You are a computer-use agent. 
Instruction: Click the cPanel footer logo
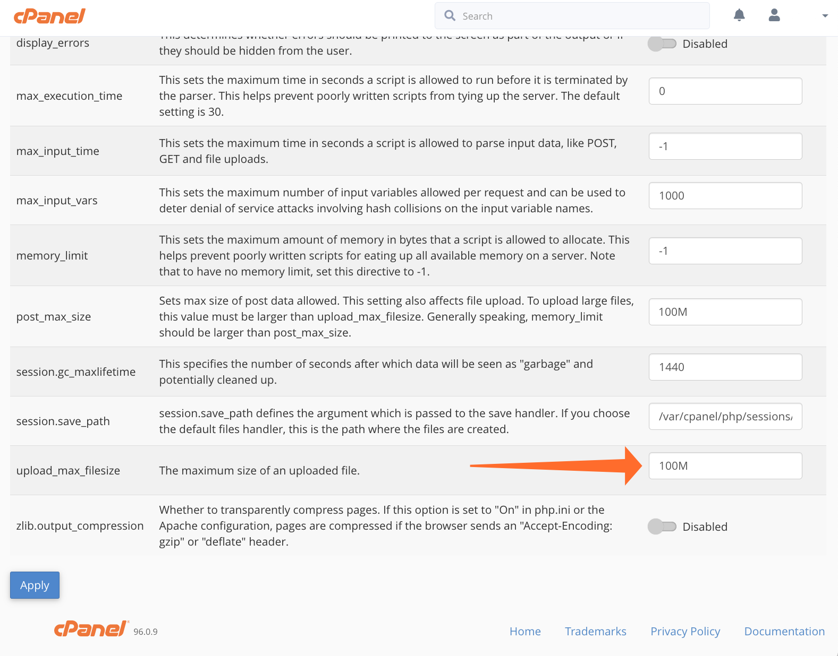coord(91,629)
